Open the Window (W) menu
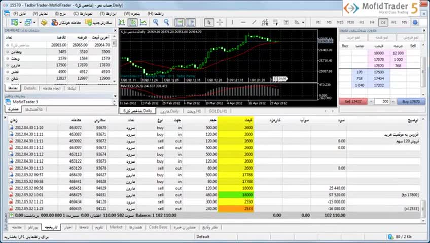 132,13
